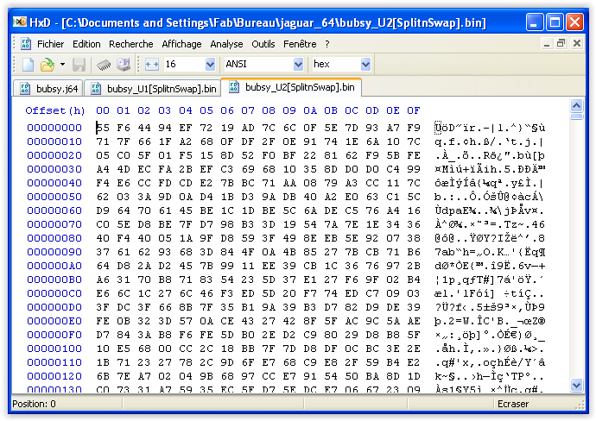Click the Open file folder icon
Image resolution: width=596 pixels, height=421 pixels.
point(48,65)
